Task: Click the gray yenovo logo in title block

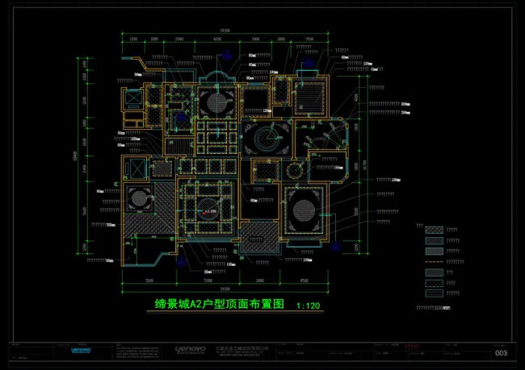Action: 190,350
